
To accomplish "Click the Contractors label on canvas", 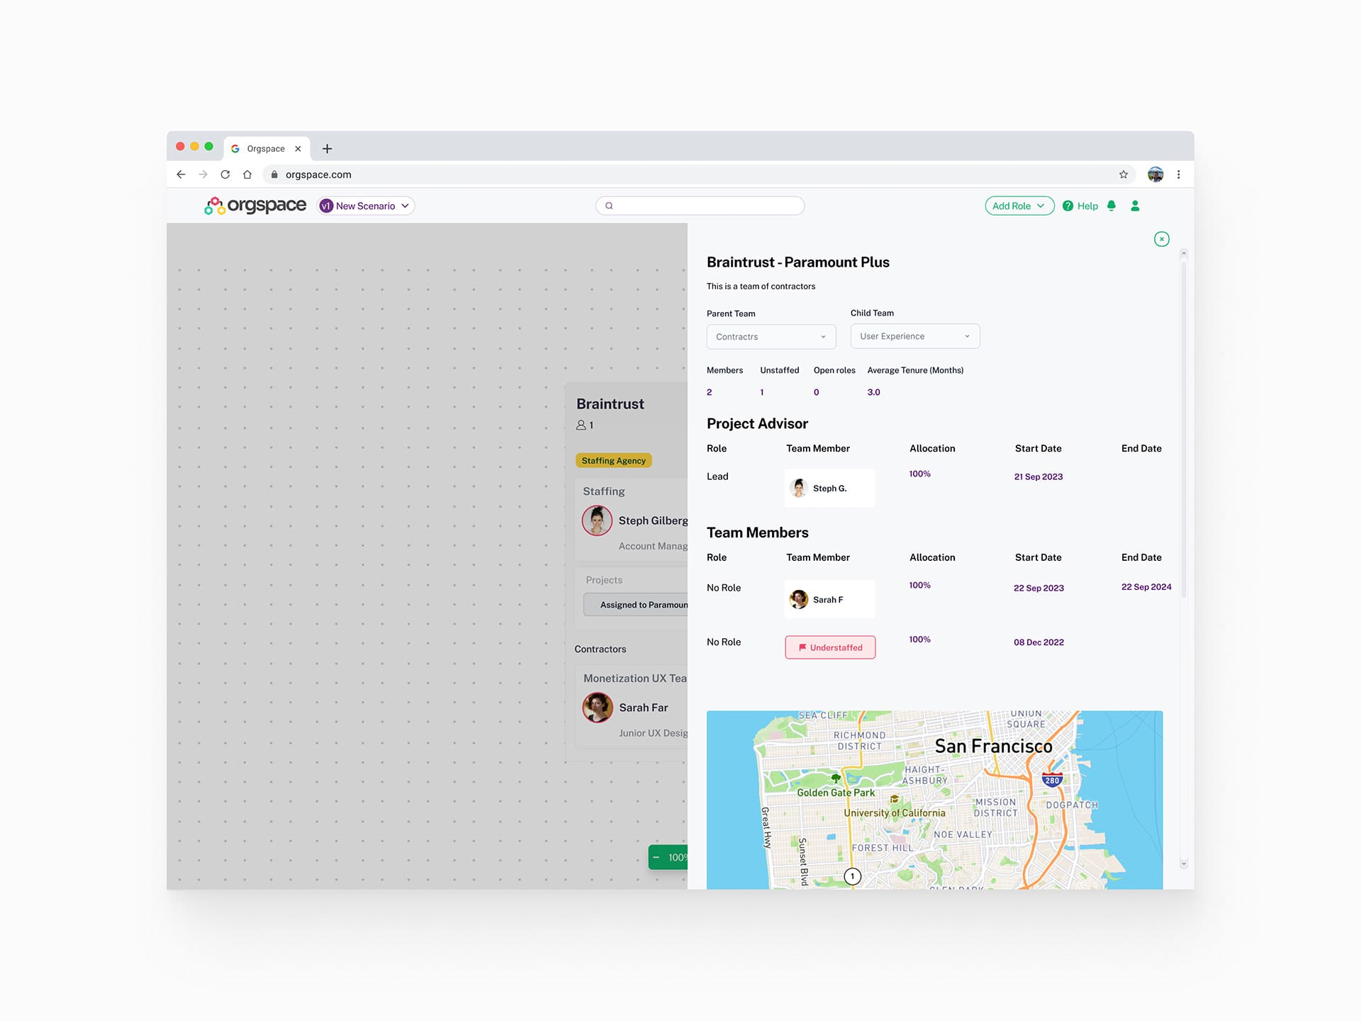I will [600, 649].
